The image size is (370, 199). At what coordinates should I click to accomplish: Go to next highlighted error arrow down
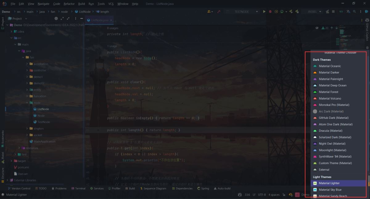[337, 28]
